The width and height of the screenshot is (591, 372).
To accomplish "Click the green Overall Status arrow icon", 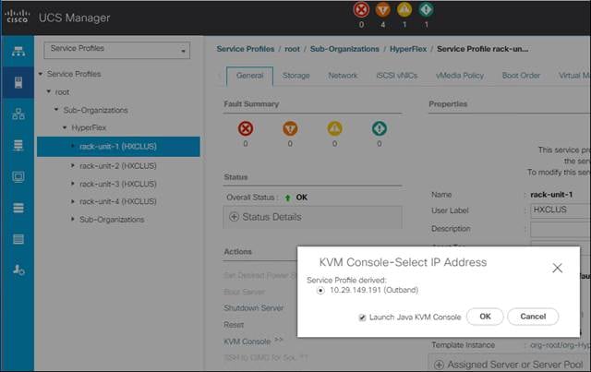I will pos(287,198).
